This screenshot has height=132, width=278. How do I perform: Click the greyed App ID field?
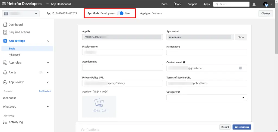tap(122, 37)
